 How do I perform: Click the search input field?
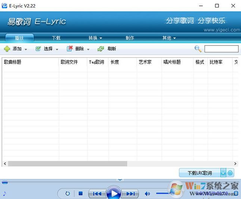click(x=221, y=49)
